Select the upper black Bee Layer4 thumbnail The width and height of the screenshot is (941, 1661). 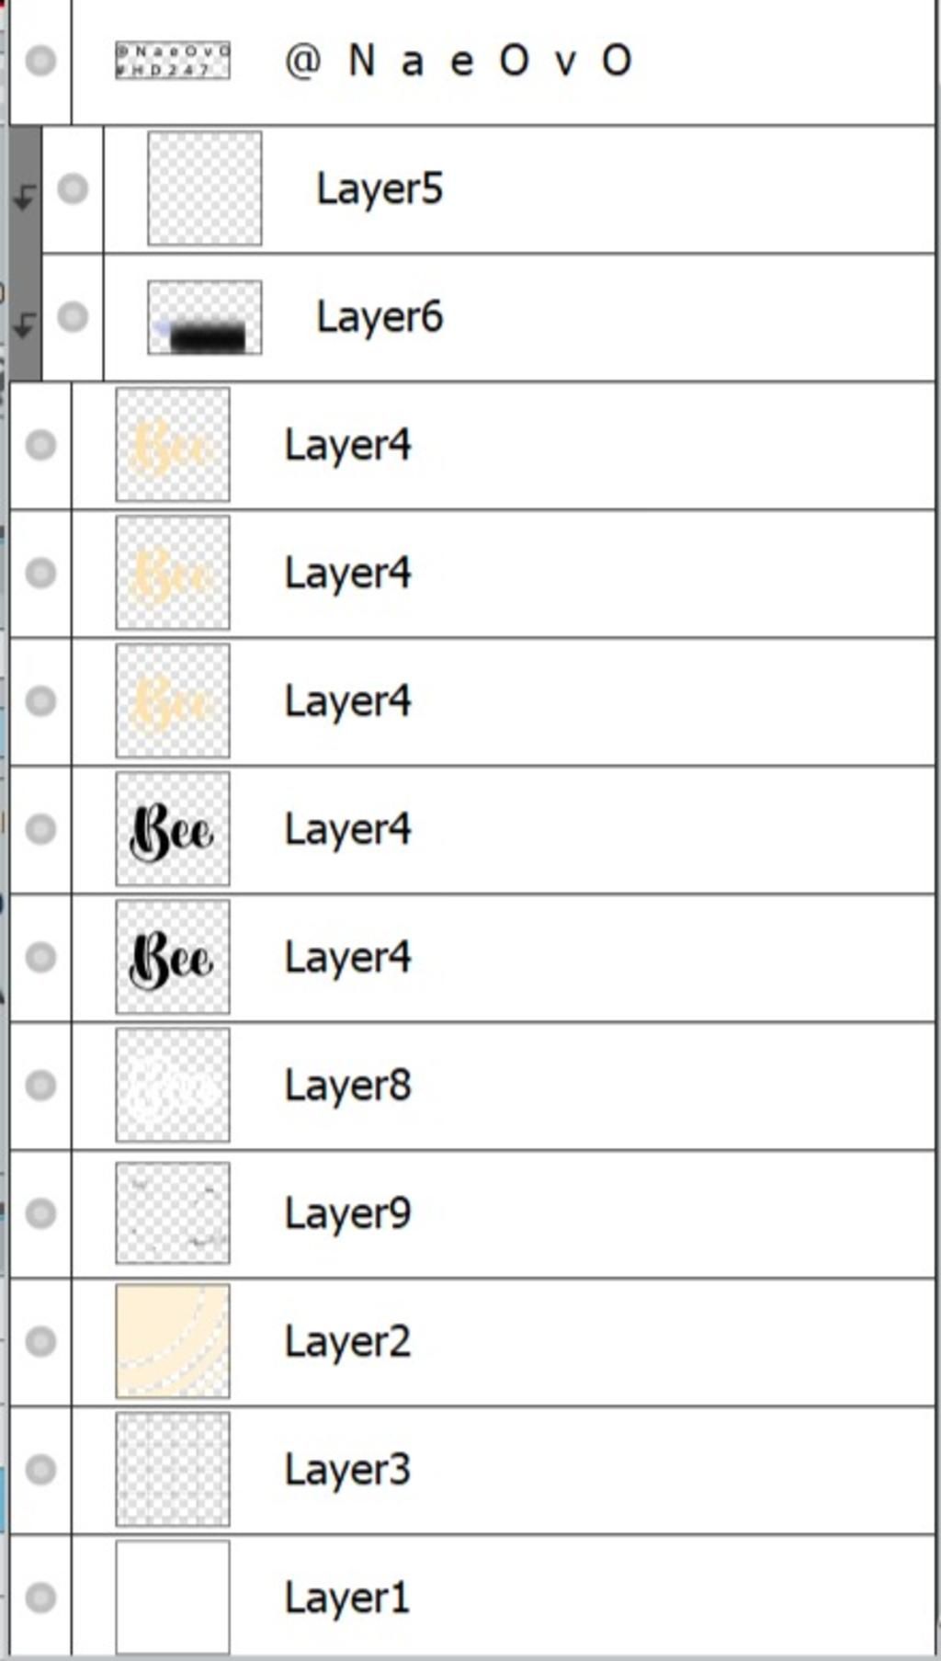pyautogui.click(x=173, y=829)
